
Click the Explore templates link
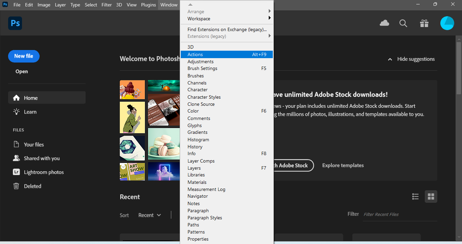[343, 166]
